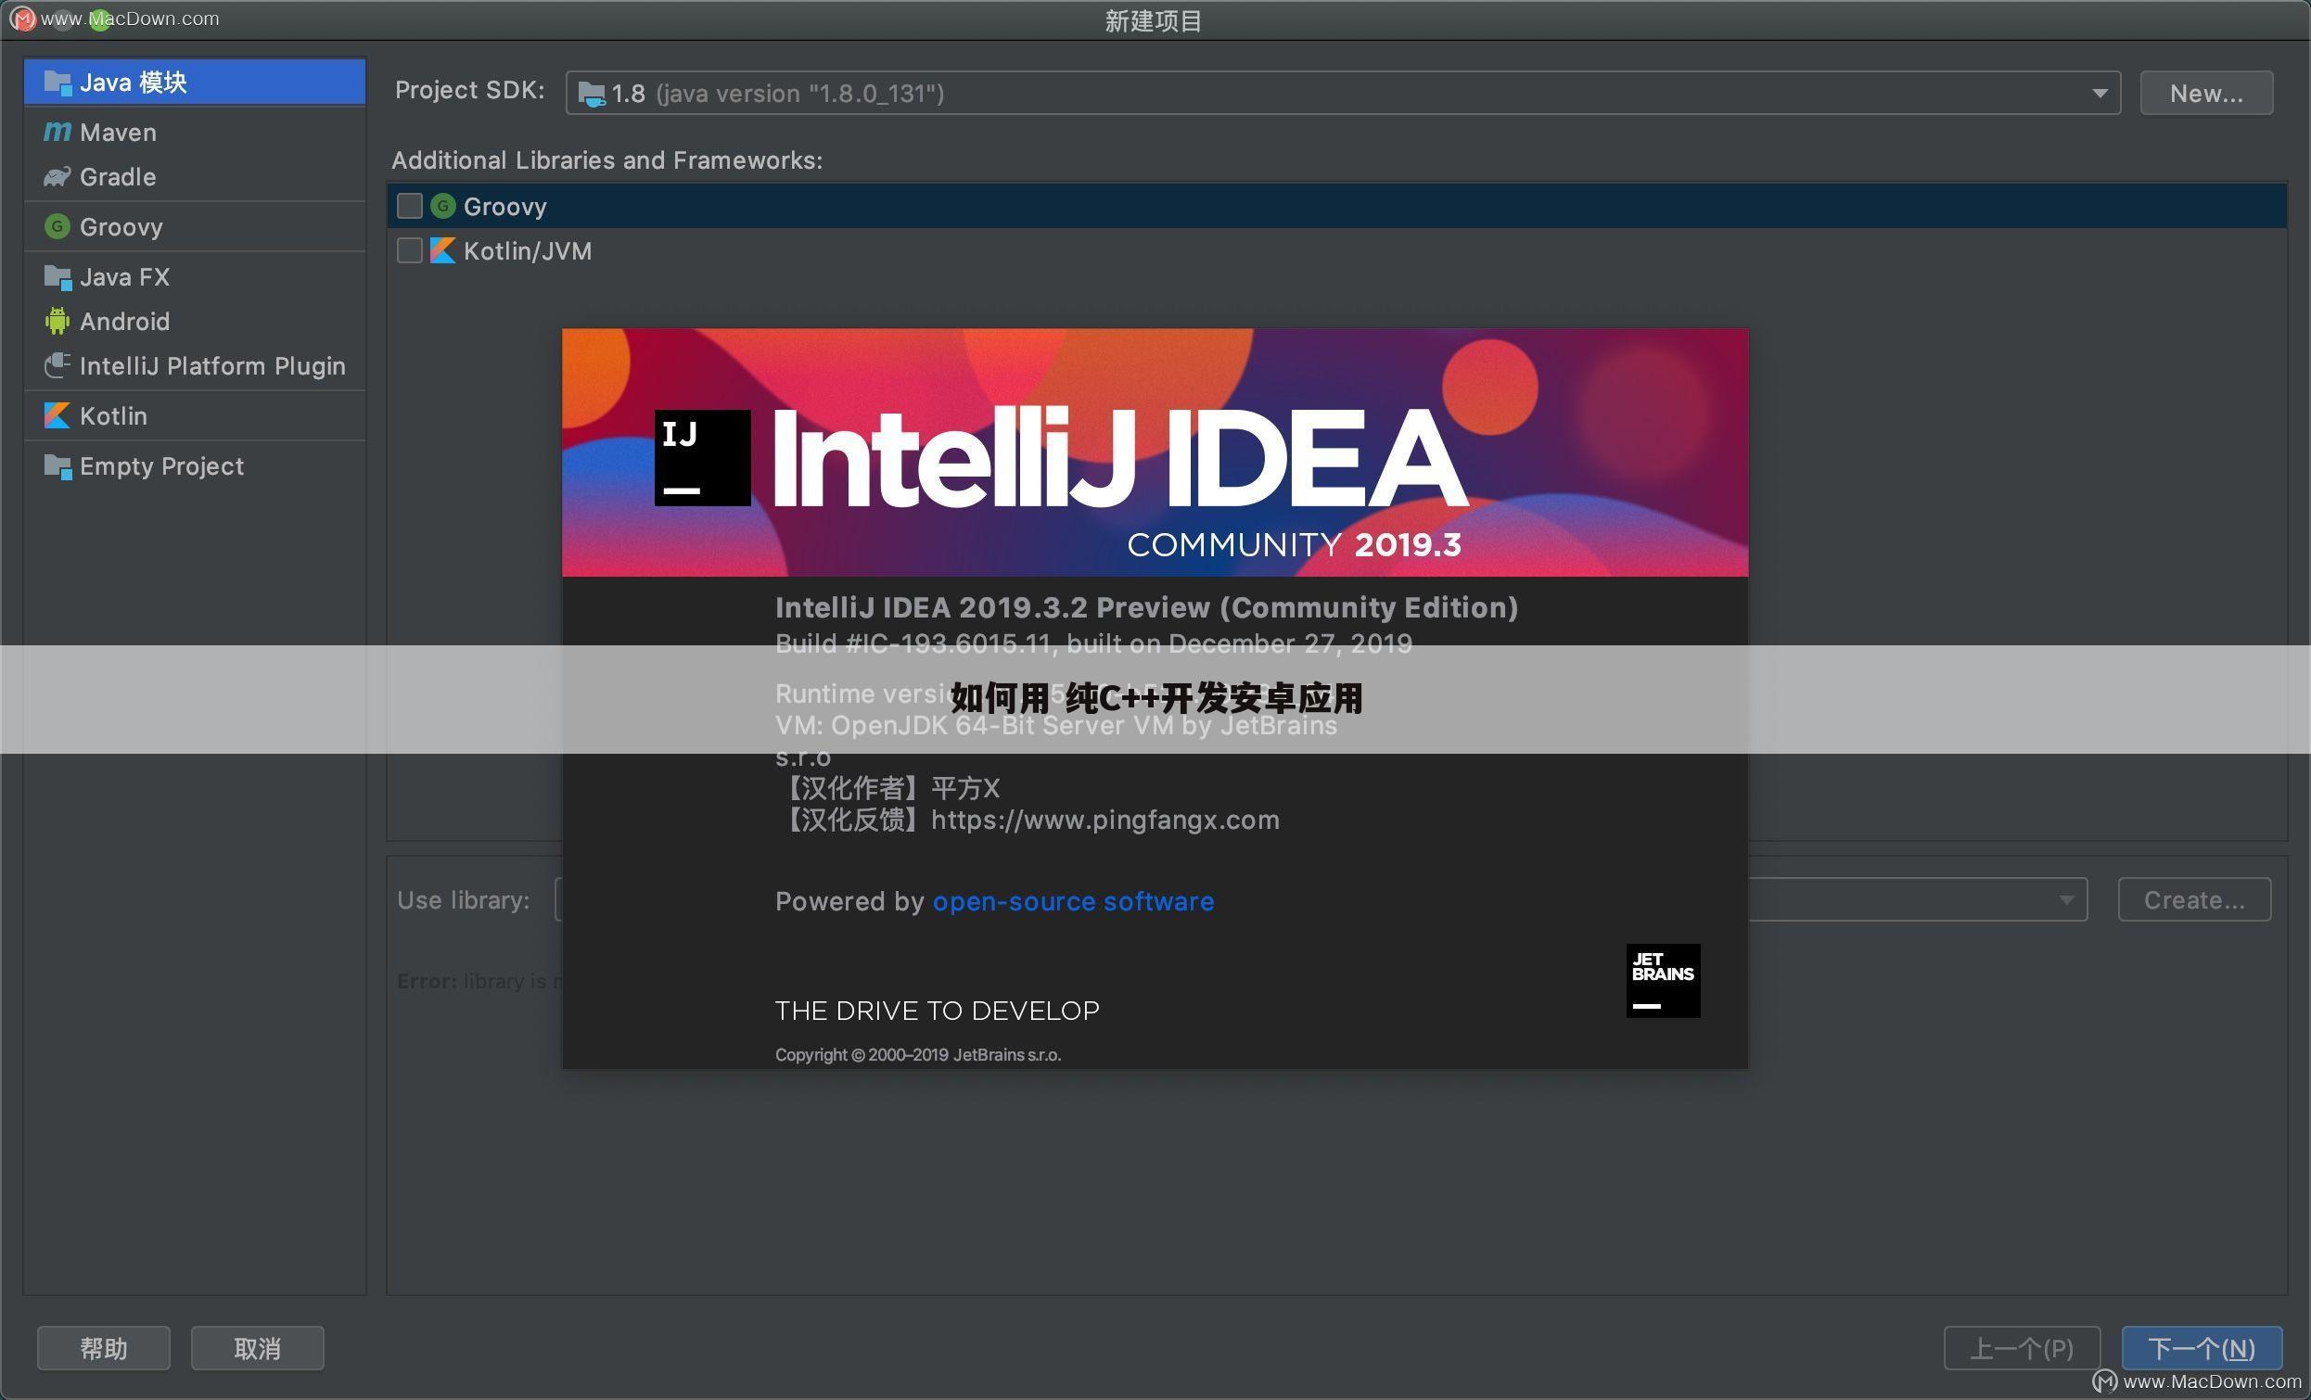Select the Kotlin/JVM row in frameworks list

click(x=1336, y=250)
